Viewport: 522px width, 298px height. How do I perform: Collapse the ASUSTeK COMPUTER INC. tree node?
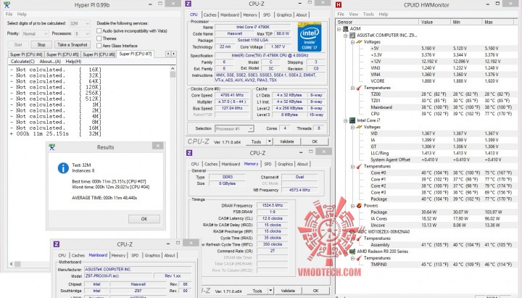[x=346, y=36]
